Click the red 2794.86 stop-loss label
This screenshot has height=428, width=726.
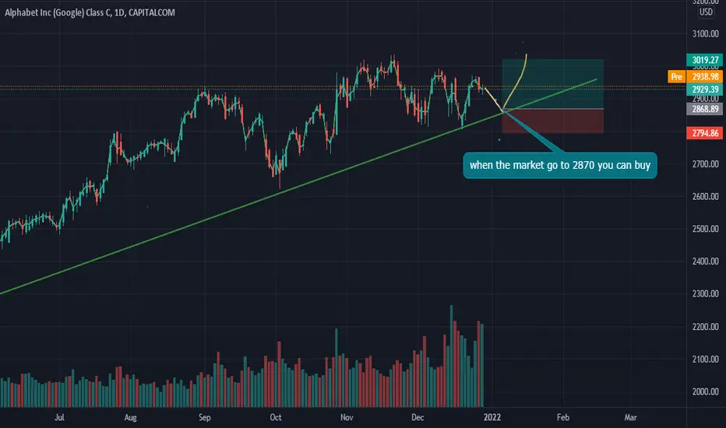click(705, 133)
